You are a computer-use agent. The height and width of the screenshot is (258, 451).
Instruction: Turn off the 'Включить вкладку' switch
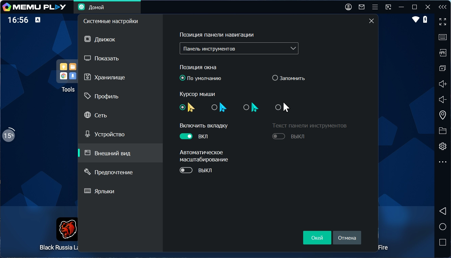186,136
